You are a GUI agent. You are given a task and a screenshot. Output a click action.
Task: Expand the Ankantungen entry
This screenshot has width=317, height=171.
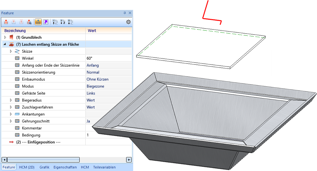(x=11, y=114)
